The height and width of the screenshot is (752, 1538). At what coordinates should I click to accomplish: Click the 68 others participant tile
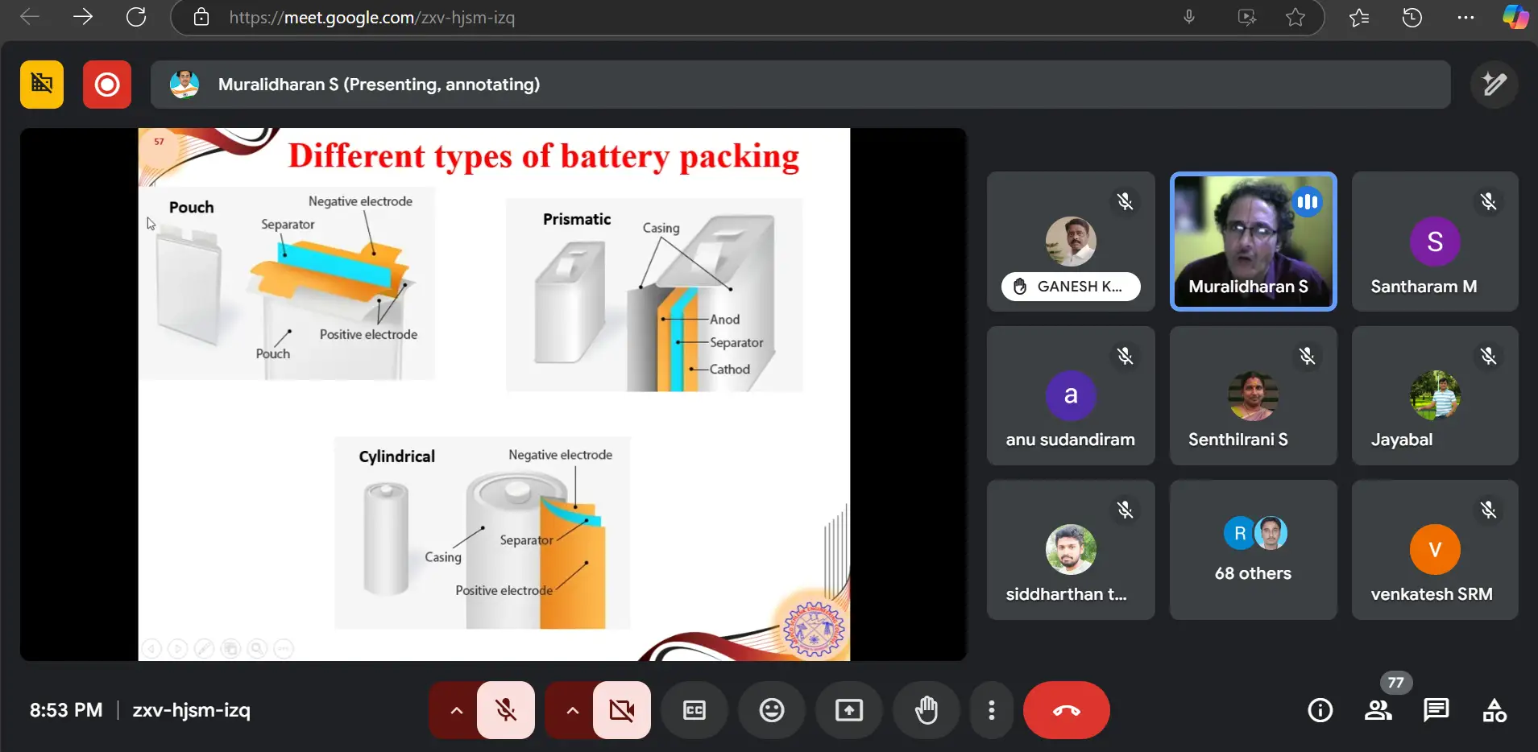(x=1253, y=550)
